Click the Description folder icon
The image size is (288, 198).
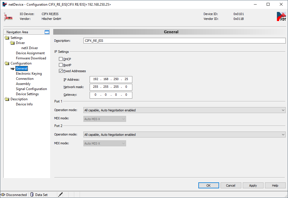tap(7, 99)
